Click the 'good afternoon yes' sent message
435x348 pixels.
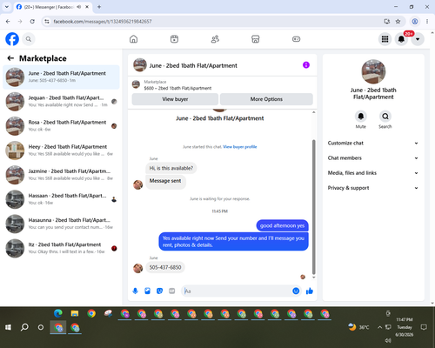tap(282, 225)
